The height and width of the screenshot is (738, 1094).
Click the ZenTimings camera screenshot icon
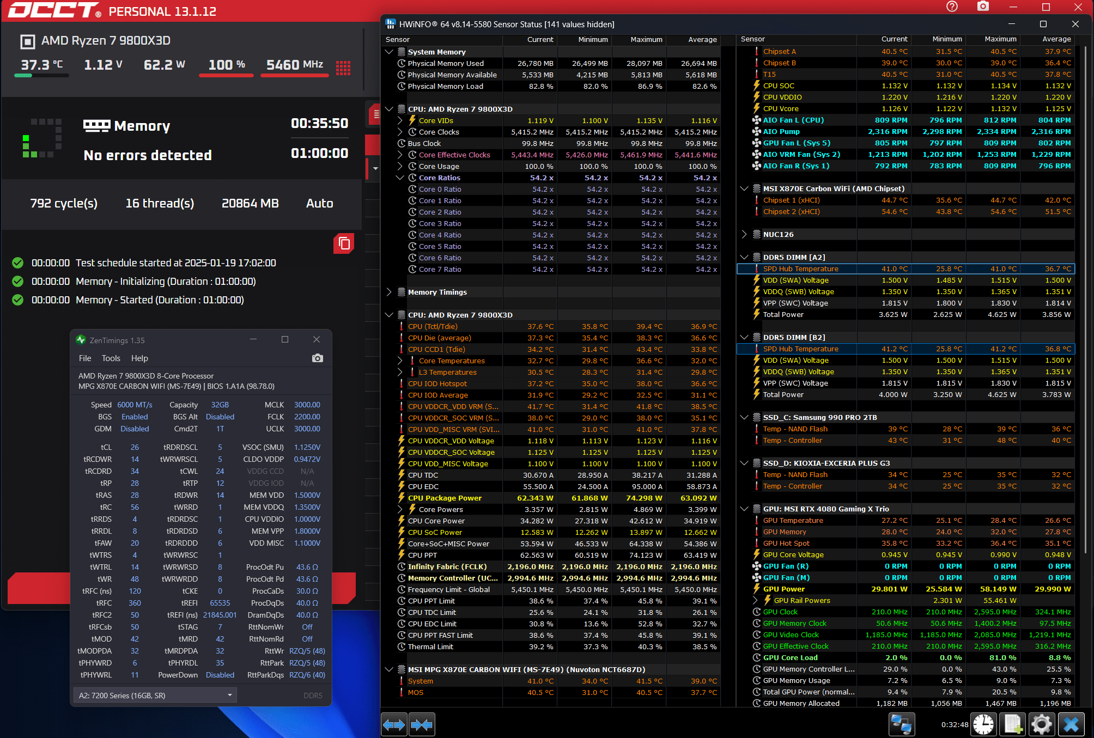[x=317, y=358]
